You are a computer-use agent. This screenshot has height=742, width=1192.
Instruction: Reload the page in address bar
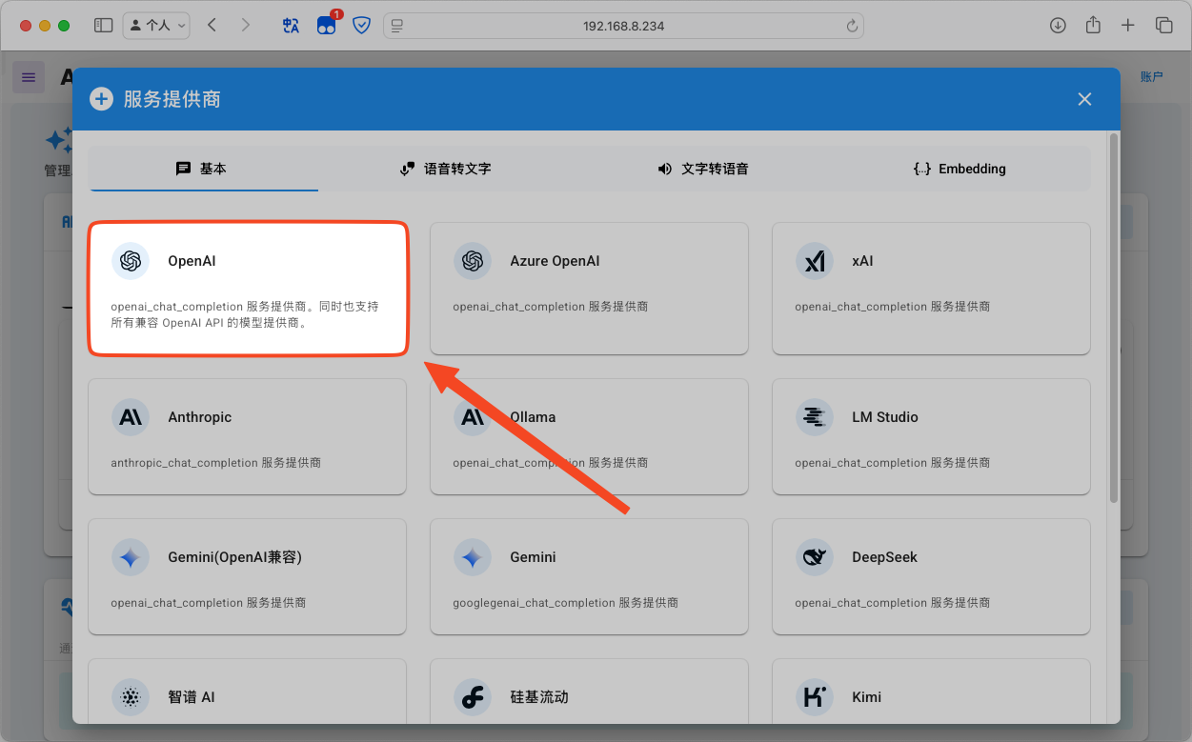[x=852, y=26]
